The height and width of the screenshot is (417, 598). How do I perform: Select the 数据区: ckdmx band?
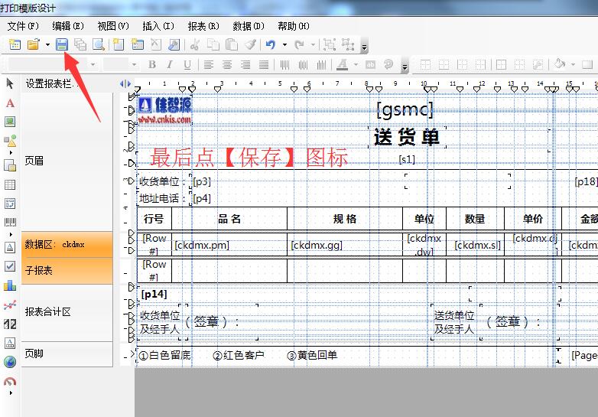(x=67, y=245)
